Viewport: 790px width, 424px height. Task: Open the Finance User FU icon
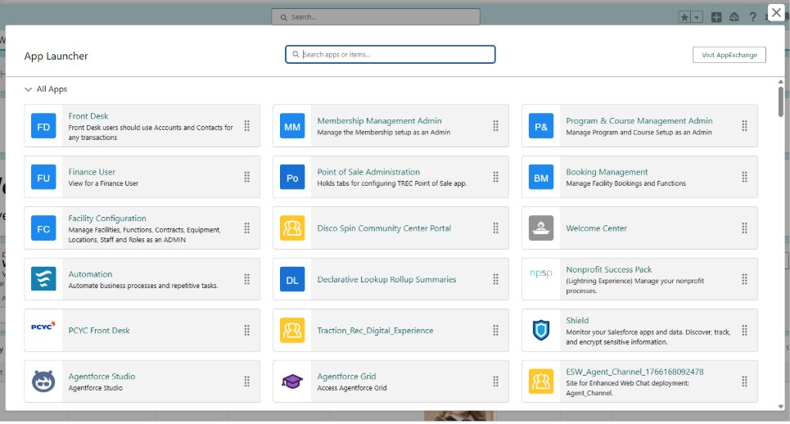click(43, 178)
